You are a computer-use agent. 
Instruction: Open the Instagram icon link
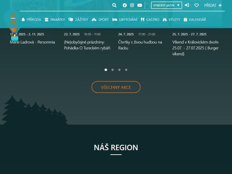coord(132,5)
